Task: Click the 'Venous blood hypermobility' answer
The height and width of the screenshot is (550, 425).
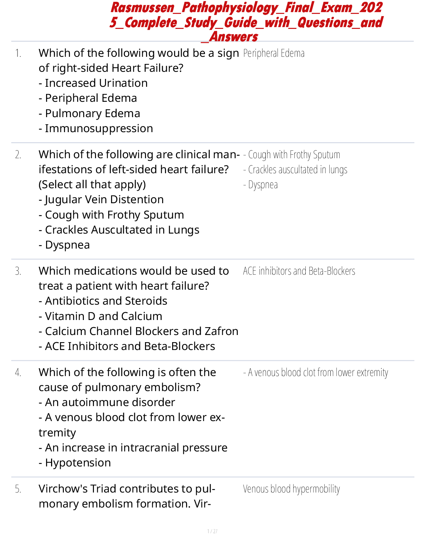Action: (x=291, y=489)
